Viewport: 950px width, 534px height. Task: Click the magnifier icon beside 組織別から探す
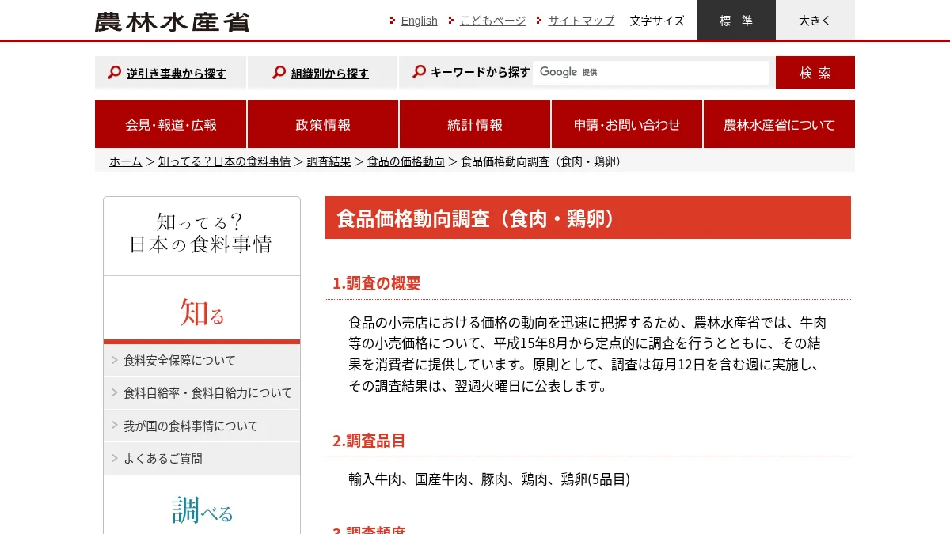tap(279, 73)
